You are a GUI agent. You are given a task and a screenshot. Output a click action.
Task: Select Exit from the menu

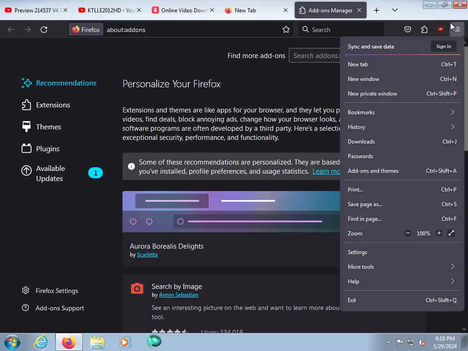click(402, 300)
